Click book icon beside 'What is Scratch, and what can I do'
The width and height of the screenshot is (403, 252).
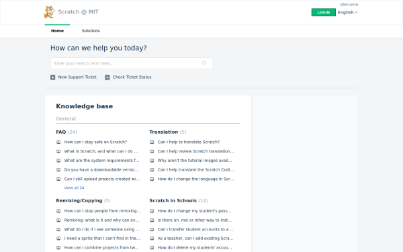click(58, 151)
